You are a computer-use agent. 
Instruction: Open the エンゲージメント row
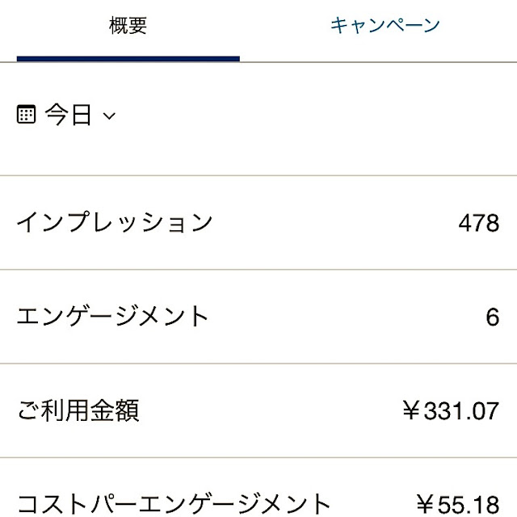point(258,317)
